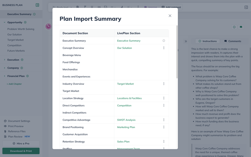This screenshot has width=251, height=157.
Task: Open the SWOT Analysis section link
Action: tap(126, 120)
